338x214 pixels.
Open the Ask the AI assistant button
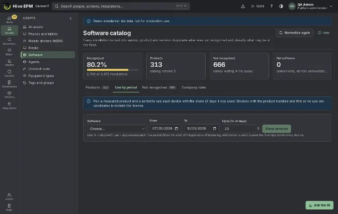[x=319, y=205]
